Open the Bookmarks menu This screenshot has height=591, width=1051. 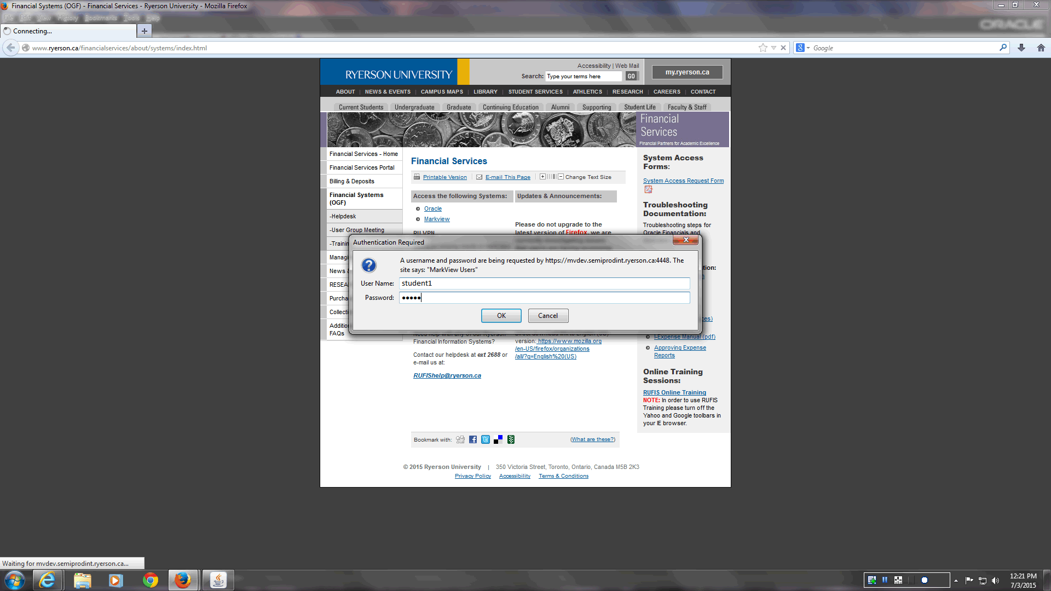(x=101, y=18)
